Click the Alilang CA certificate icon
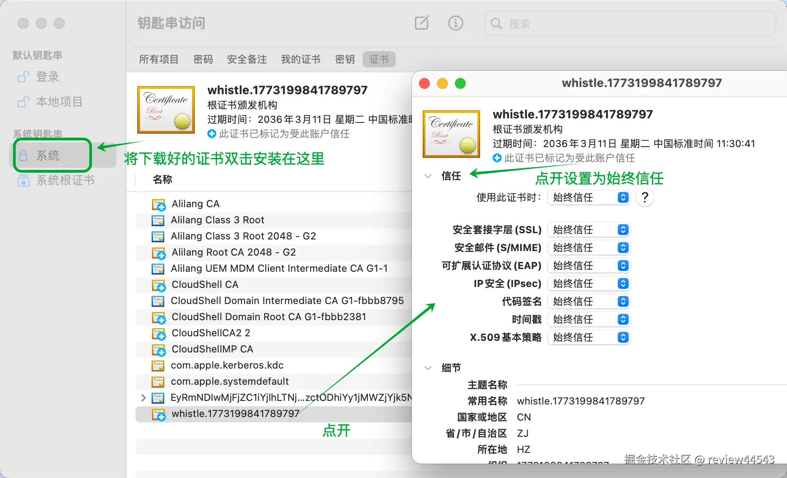Viewport: 787px width, 478px height. point(159,204)
